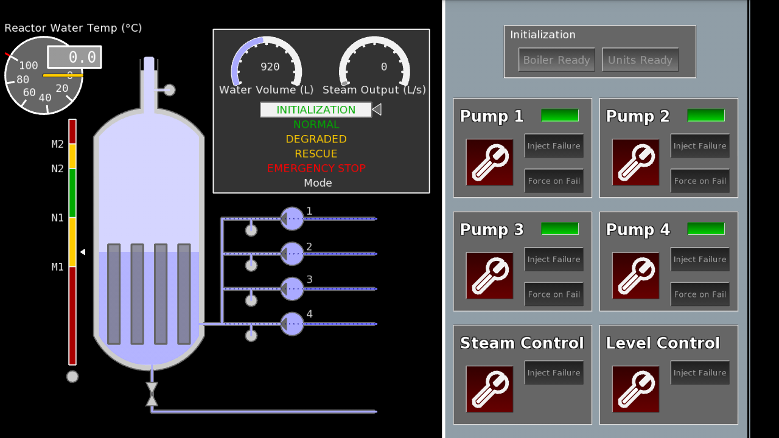
Task: Click the M1 label on level scale
Action: pyautogui.click(x=58, y=266)
